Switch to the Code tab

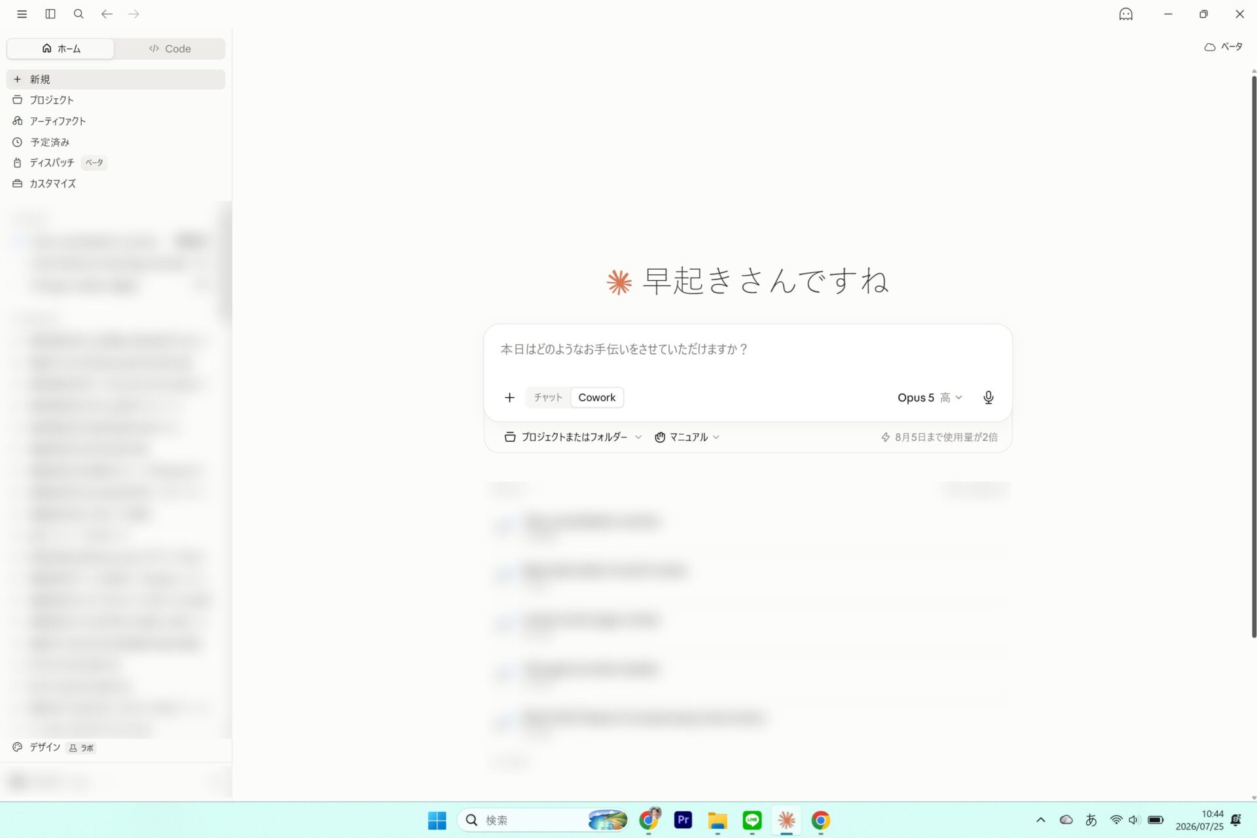pyautogui.click(x=170, y=48)
